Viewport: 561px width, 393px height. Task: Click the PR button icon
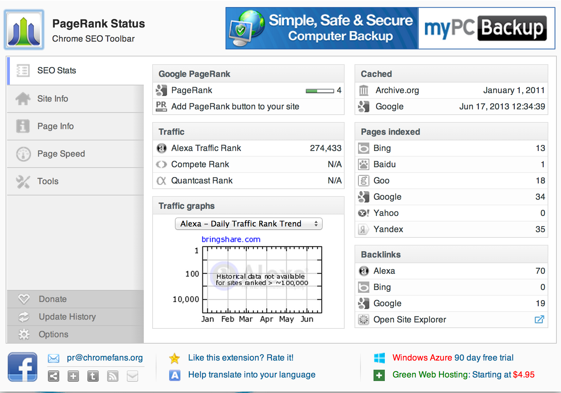coord(161,106)
